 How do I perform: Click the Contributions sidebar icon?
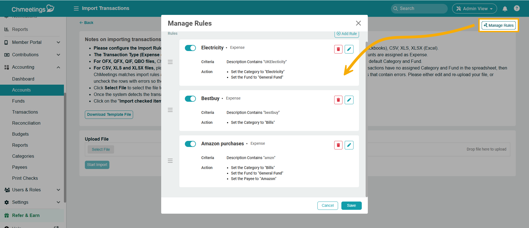[x=7, y=55]
